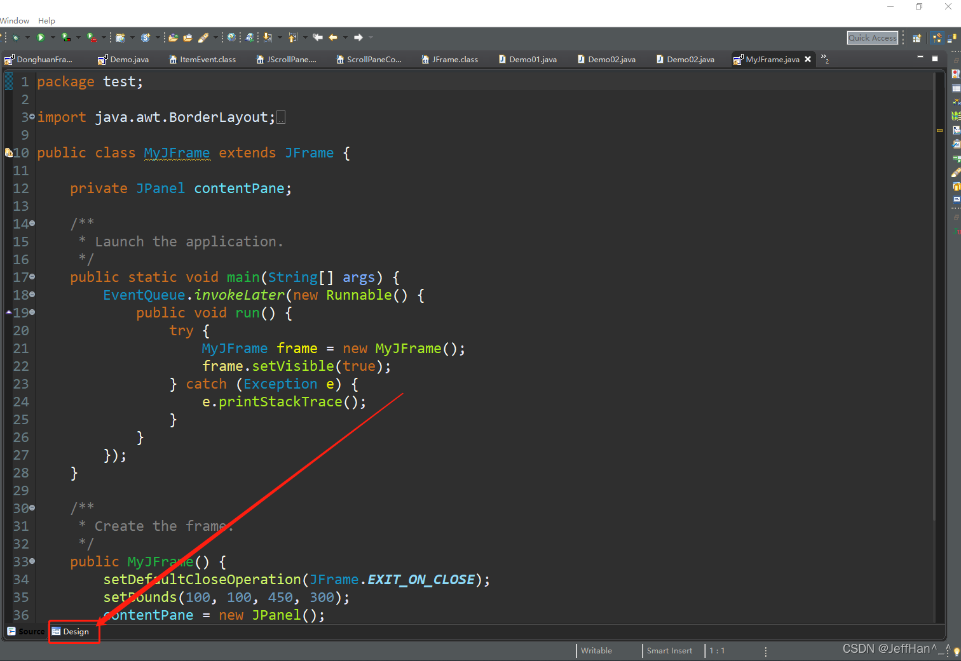Expand the folded import block on line 3
The height and width of the screenshot is (661, 961).
(32, 117)
